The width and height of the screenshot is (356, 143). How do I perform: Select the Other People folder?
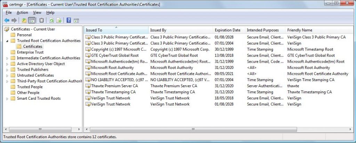coord(28,92)
